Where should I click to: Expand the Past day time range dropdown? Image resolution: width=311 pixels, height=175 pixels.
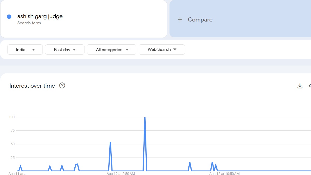tap(65, 50)
